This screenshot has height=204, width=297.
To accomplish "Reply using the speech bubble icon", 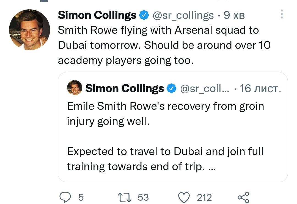I will 65,197.
